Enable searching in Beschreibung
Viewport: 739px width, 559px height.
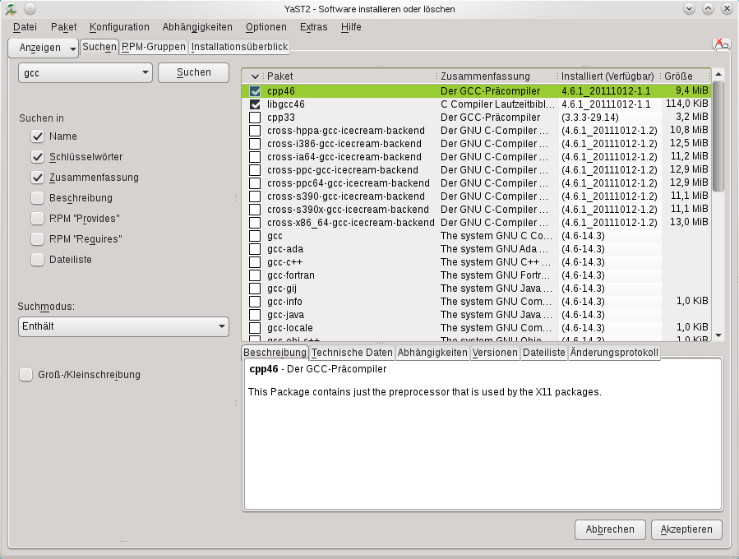click(37, 198)
